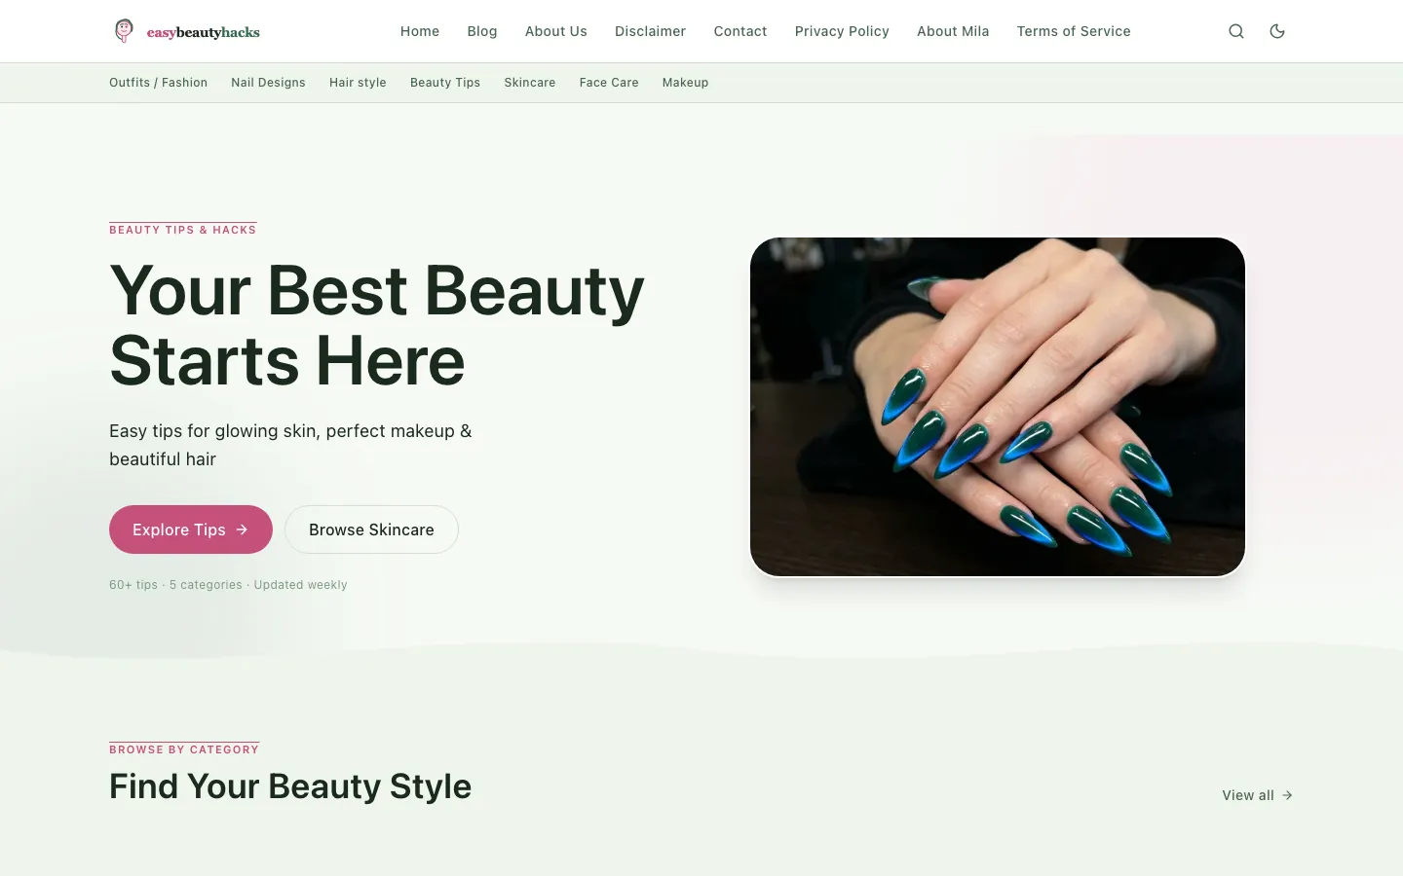Click the 'Your Best Beauty Starts Here' headline

pyautogui.click(x=377, y=325)
